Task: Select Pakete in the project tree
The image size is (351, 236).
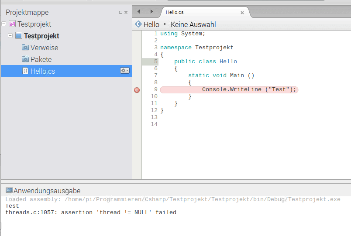Action: point(41,59)
